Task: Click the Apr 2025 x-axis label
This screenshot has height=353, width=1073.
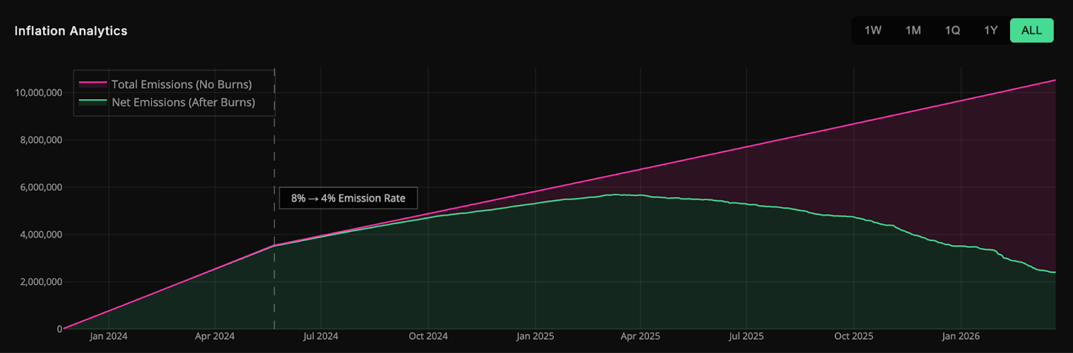Action: click(640, 336)
